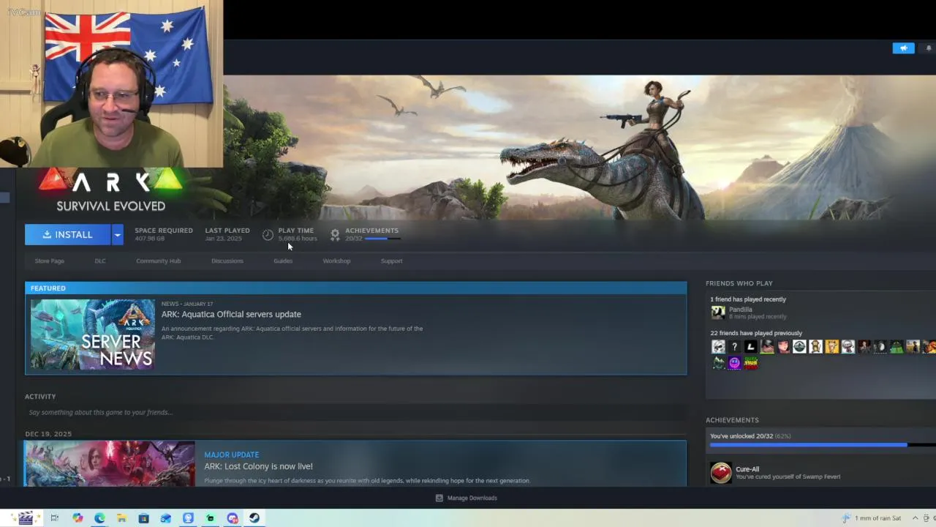Viewport: 936px width, 527px height.
Task: Open the DLC tab
Action: coord(100,261)
